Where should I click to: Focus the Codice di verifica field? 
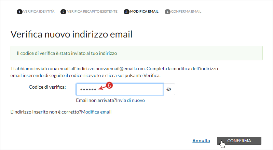pyautogui.click(x=120, y=89)
